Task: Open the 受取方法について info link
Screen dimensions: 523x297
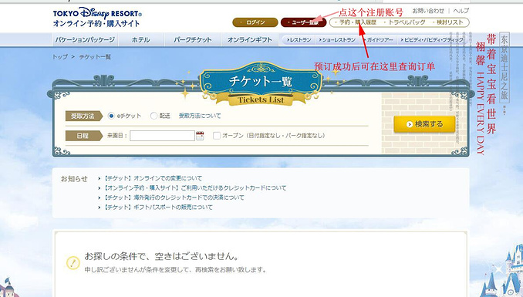Action: [x=200, y=116]
